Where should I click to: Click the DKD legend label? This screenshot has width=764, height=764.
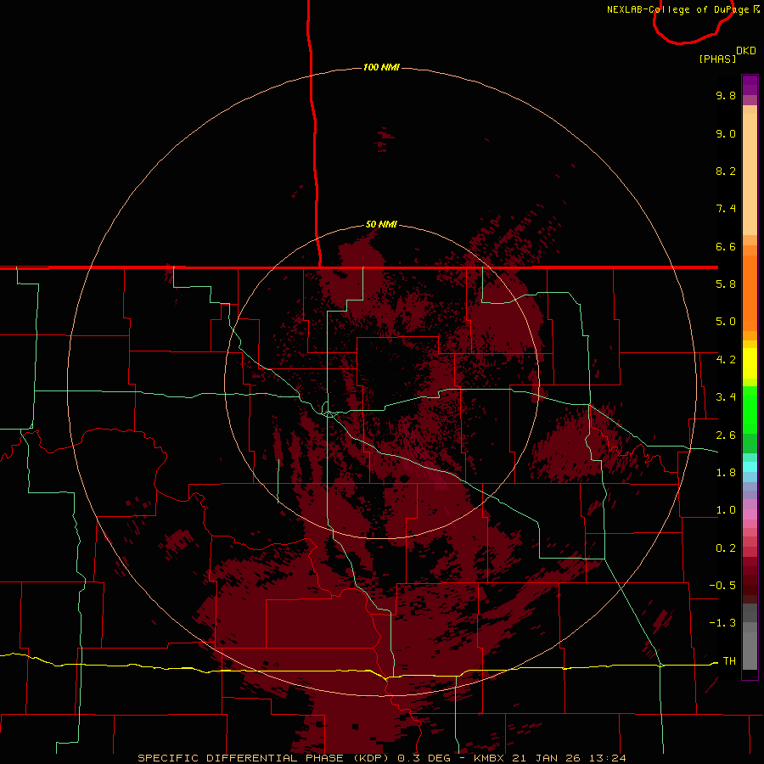pyautogui.click(x=746, y=51)
